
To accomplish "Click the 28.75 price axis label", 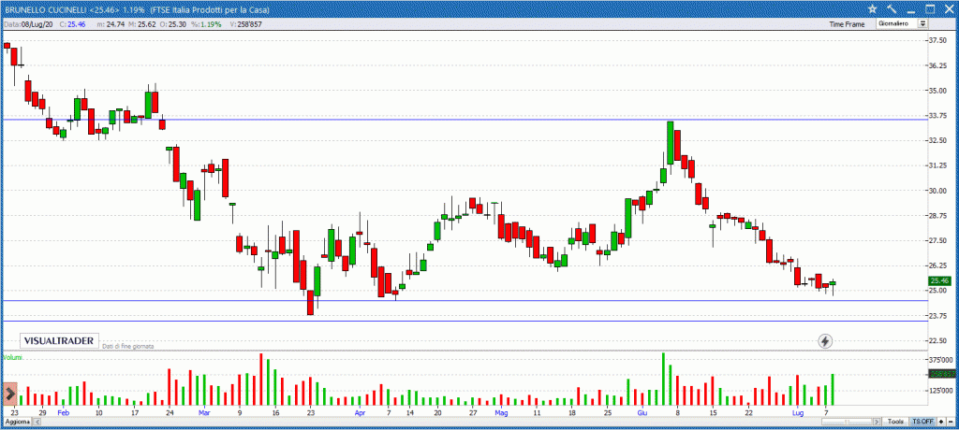I will (x=938, y=216).
